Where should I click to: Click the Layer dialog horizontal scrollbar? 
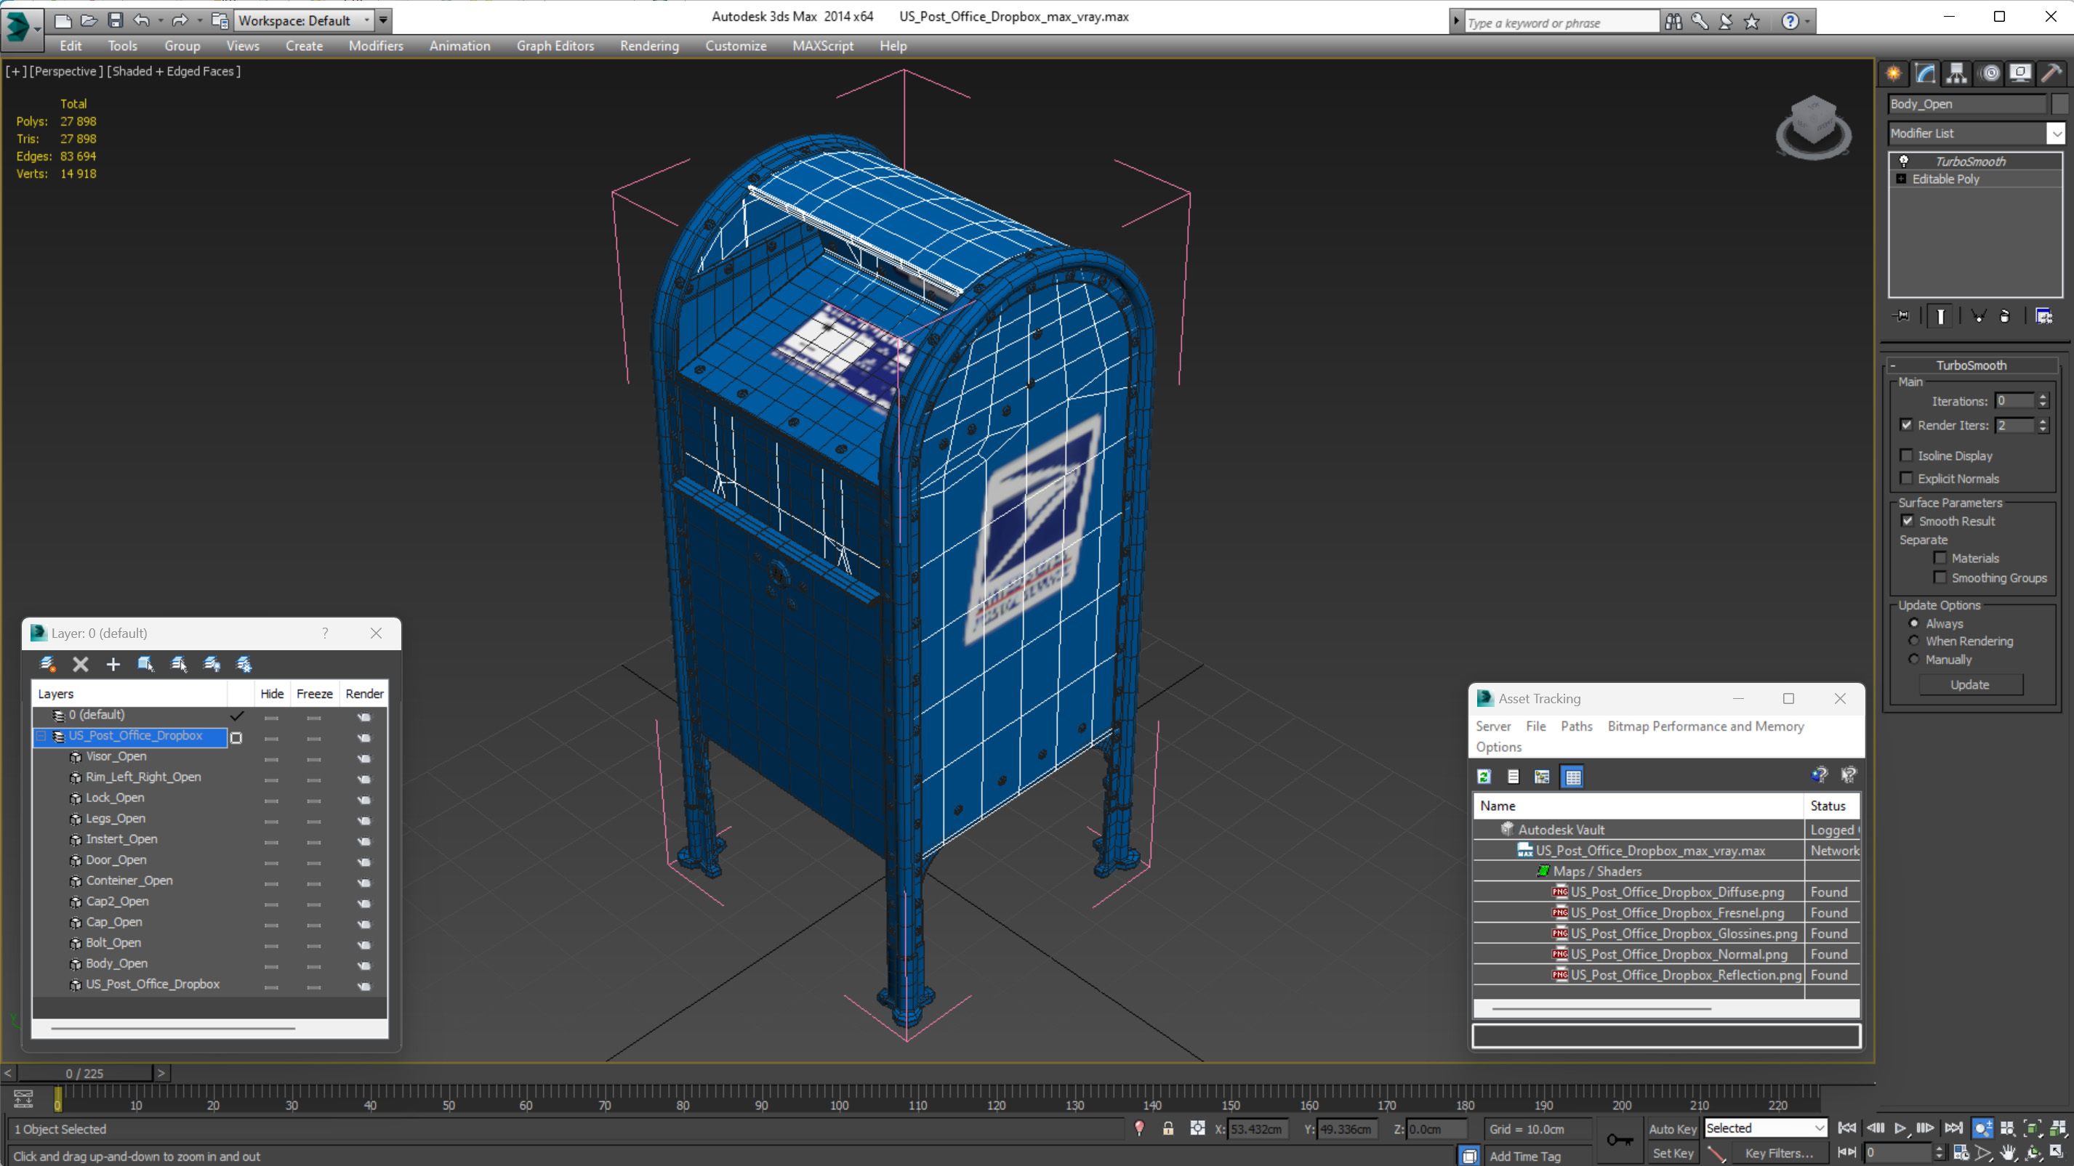172,1027
